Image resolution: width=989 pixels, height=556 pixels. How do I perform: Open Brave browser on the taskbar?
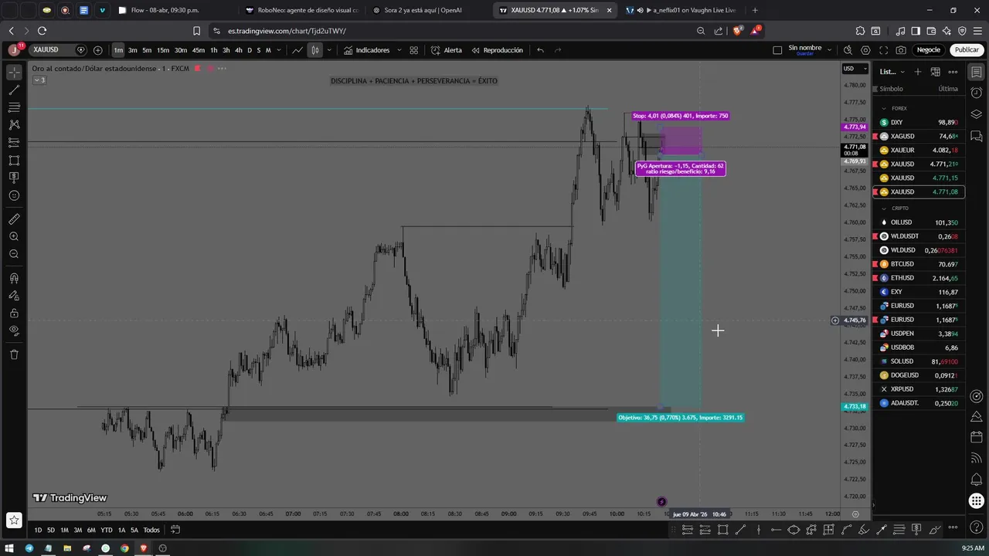click(x=143, y=548)
